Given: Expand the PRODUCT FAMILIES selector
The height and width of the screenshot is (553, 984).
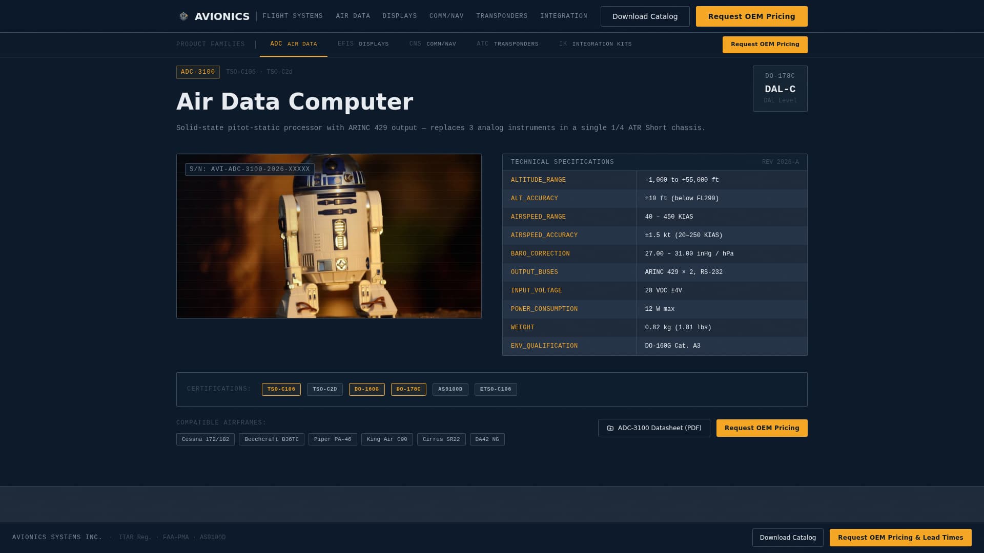Looking at the screenshot, I should click(210, 45).
